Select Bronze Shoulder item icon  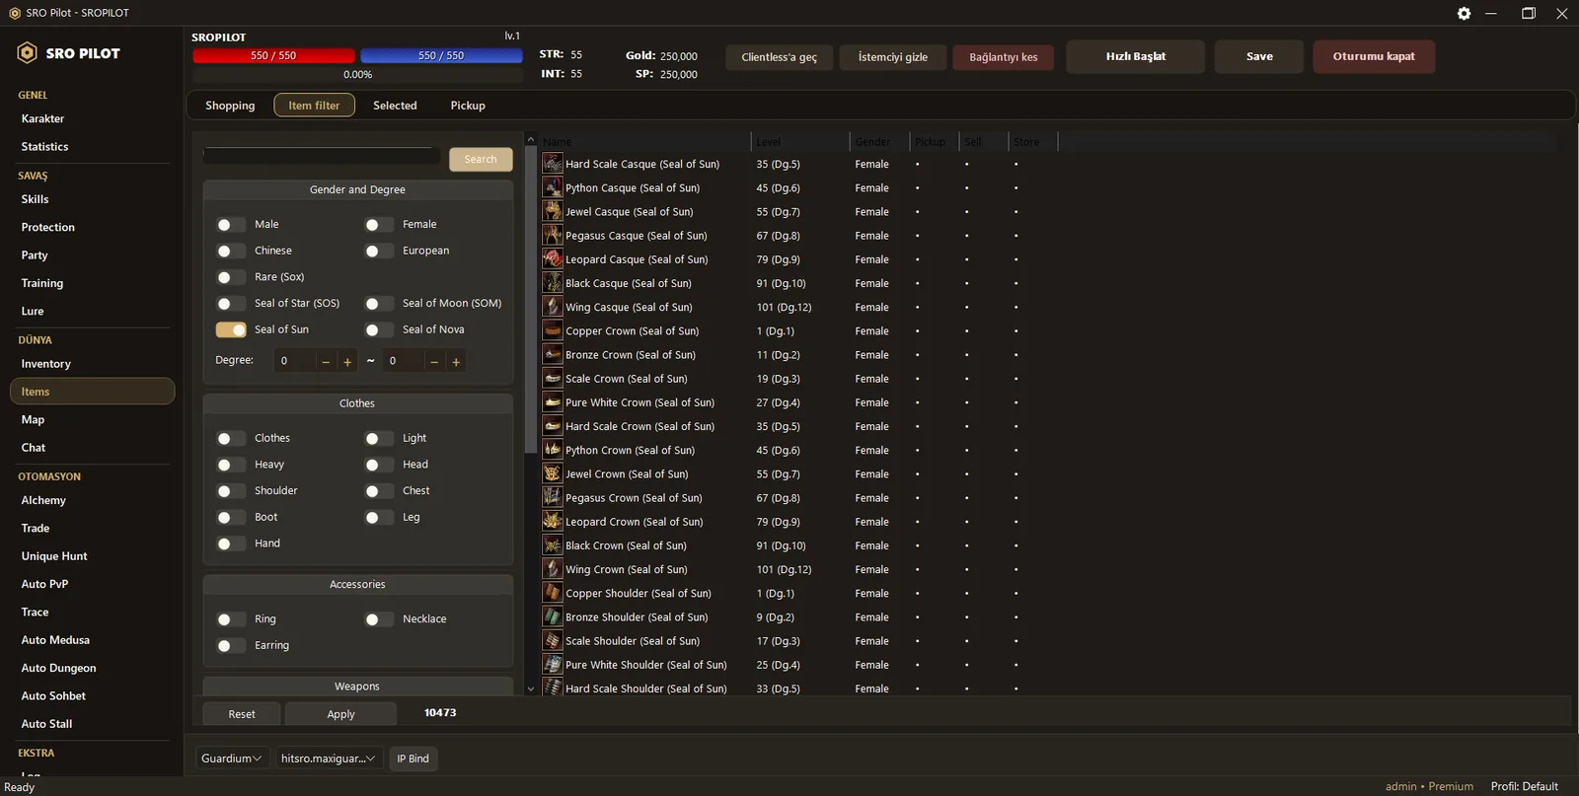553,616
